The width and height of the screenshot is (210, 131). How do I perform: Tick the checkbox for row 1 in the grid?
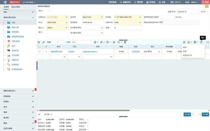coord(39,51)
